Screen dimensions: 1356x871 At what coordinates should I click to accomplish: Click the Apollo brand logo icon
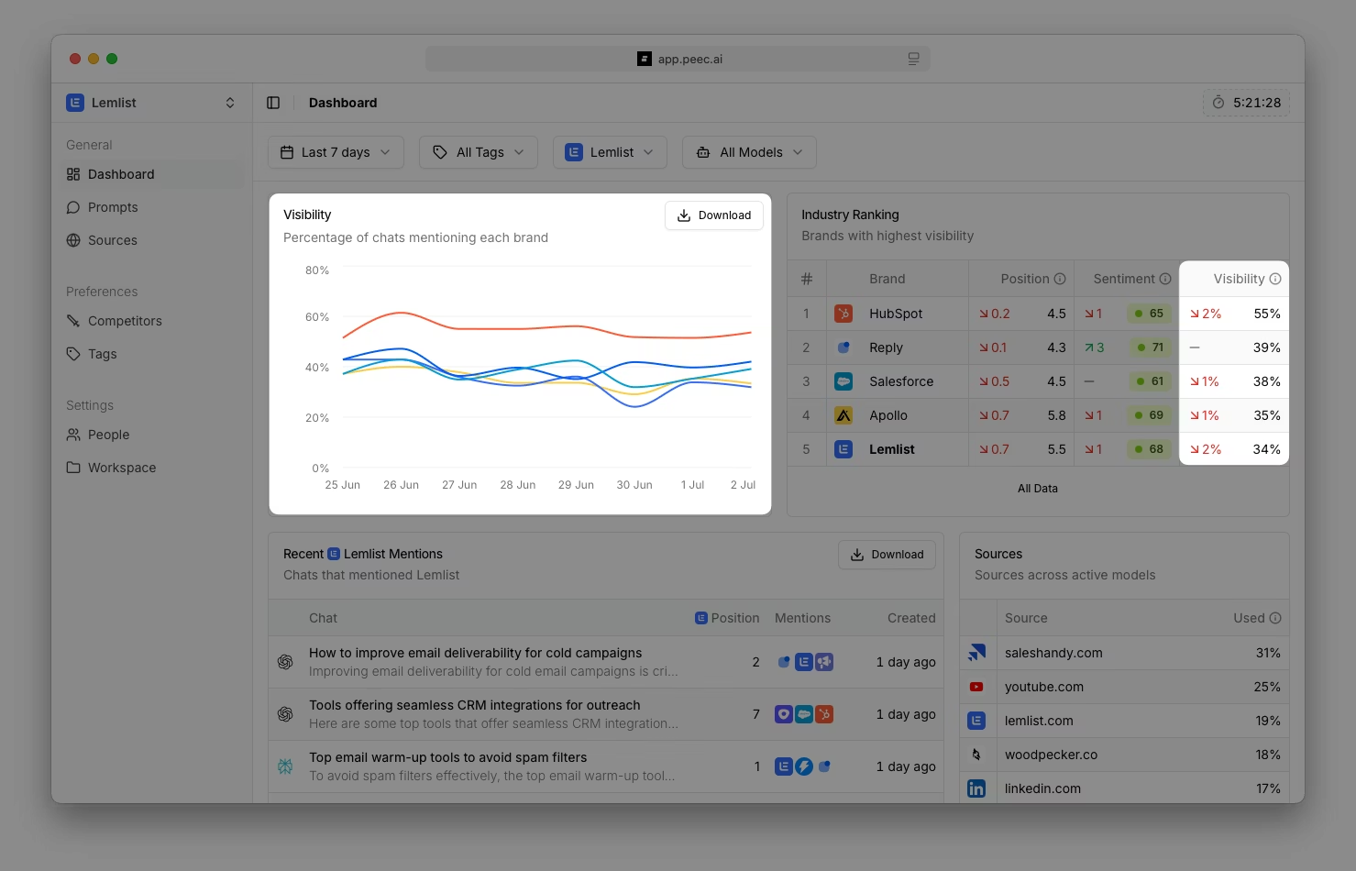[843, 415]
